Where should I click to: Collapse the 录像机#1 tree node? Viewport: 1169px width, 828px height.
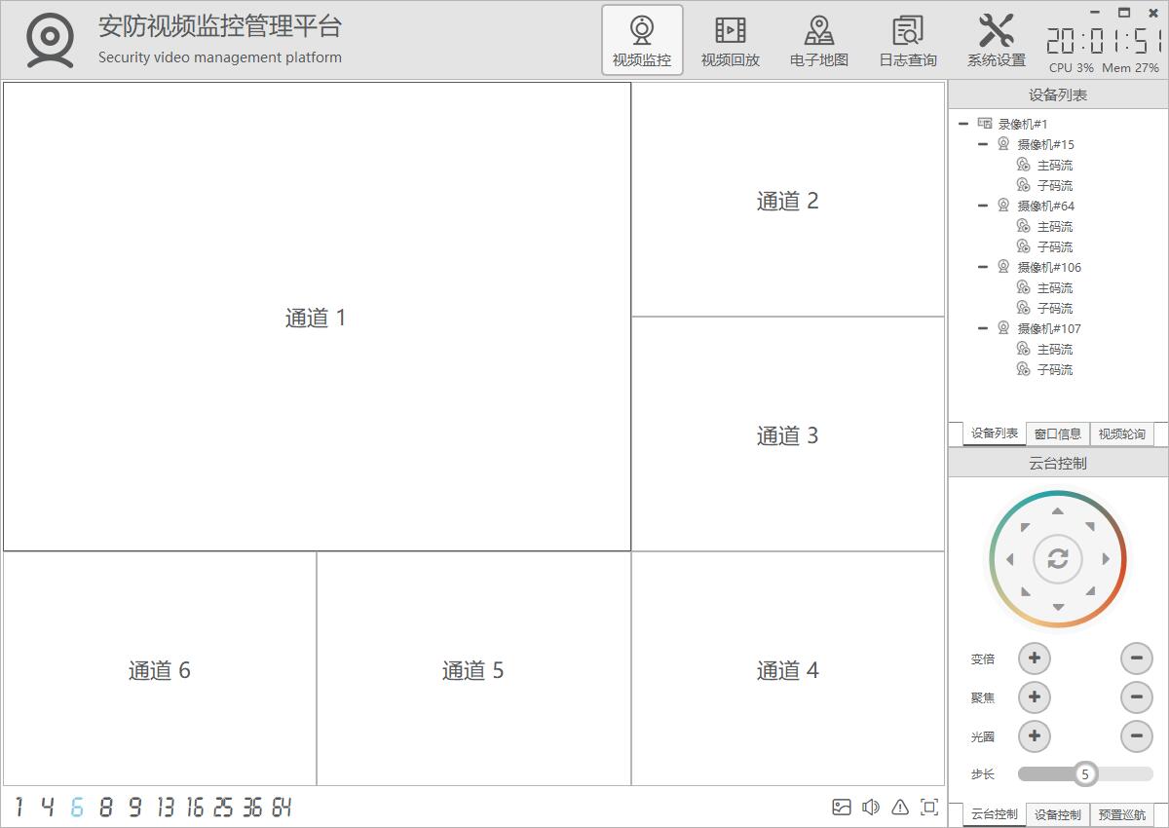click(x=963, y=124)
